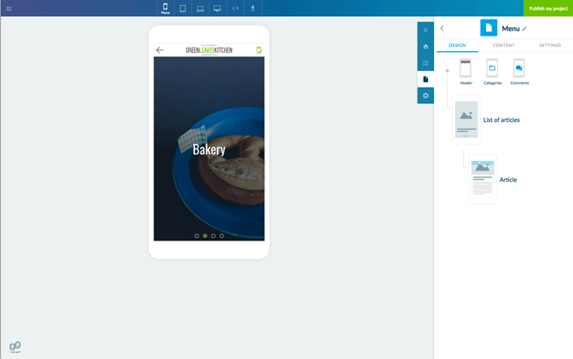Edit the Menu title with pencil icon
The height and width of the screenshot is (359, 573).
[524, 29]
